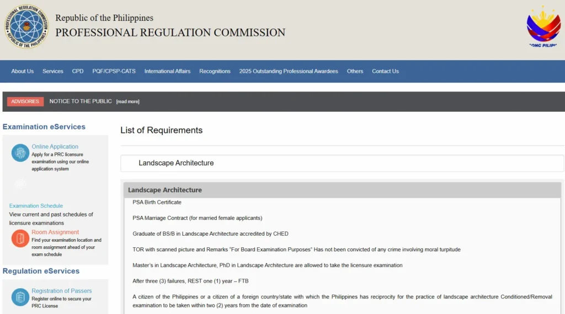Click the PRC seal logo

pyautogui.click(x=26, y=26)
